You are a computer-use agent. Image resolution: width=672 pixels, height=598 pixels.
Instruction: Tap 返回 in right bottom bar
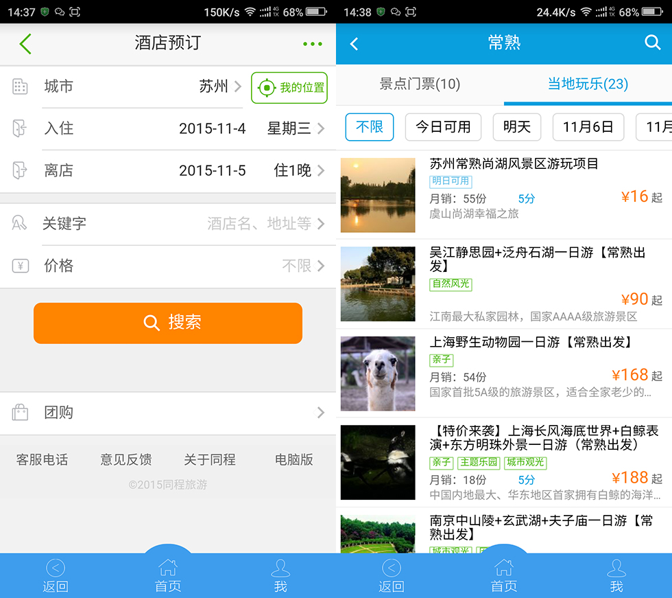pos(392,576)
